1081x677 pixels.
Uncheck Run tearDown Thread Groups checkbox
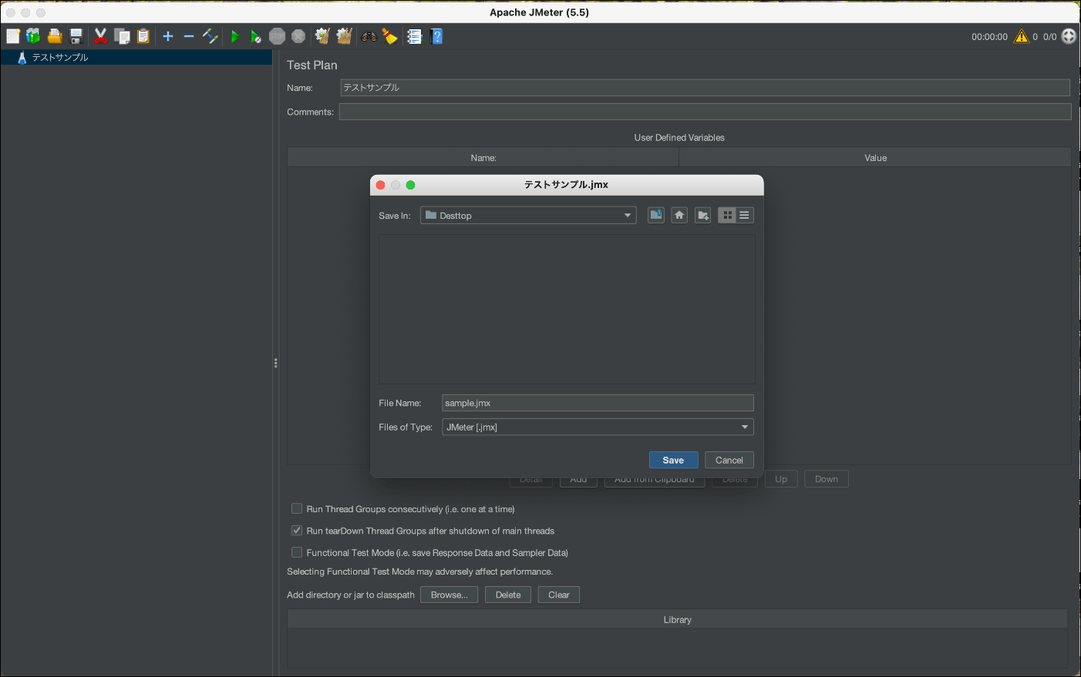[x=297, y=531]
